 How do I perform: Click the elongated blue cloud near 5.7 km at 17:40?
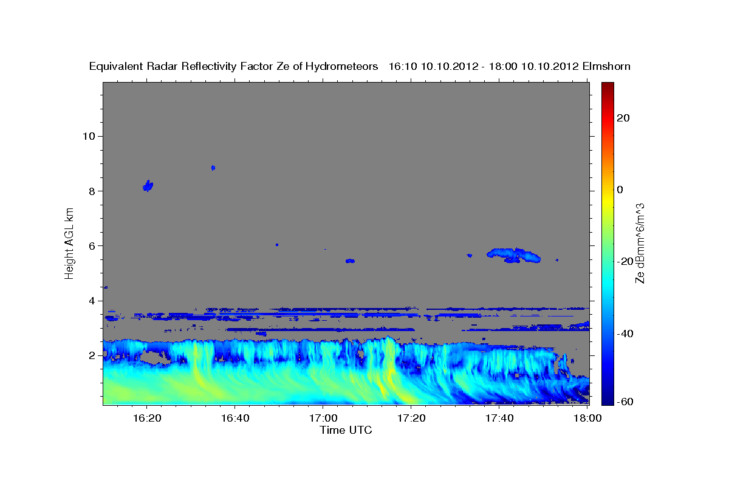pos(513,255)
